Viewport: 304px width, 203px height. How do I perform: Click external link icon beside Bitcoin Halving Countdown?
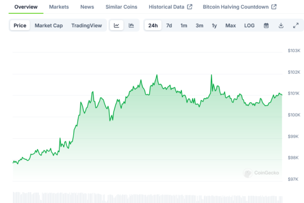274,7
